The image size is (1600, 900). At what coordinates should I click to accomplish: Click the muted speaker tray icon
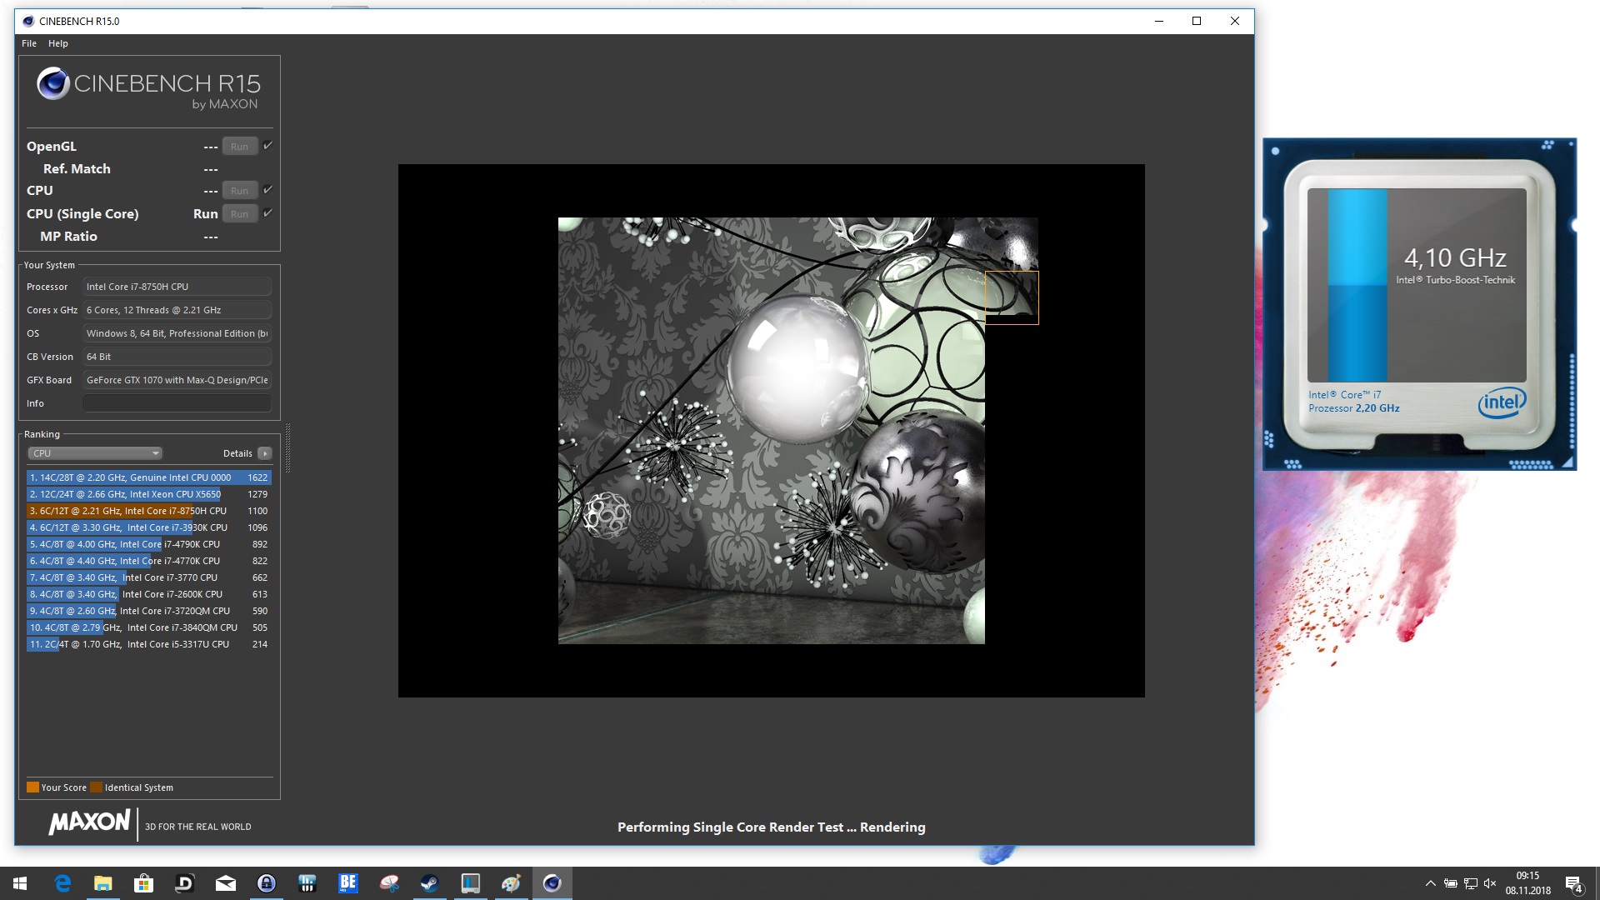1490,883
